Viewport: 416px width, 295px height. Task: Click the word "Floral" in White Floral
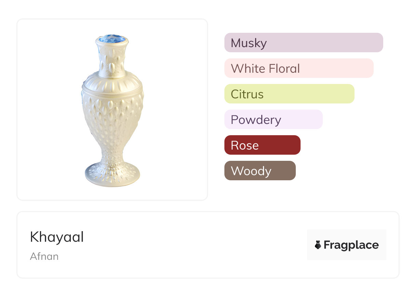pos(284,69)
